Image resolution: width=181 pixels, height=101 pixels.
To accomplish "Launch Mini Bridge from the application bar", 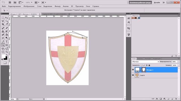I will click(15, 3).
